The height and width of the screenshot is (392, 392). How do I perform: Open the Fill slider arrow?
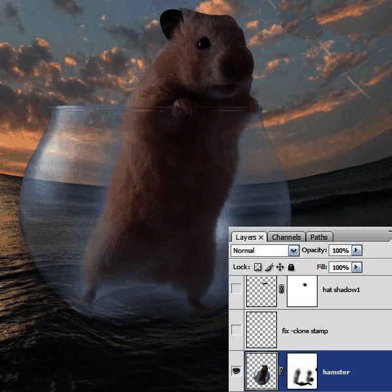tap(356, 267)
